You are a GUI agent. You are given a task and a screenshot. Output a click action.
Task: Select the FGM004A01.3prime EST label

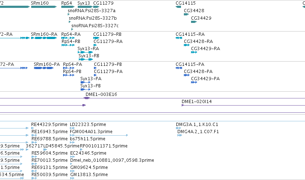click(x=91, y=132)
